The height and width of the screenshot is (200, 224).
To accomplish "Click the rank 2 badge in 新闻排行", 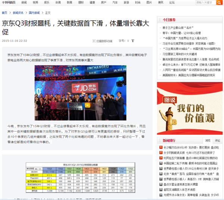I will [161, 153].
